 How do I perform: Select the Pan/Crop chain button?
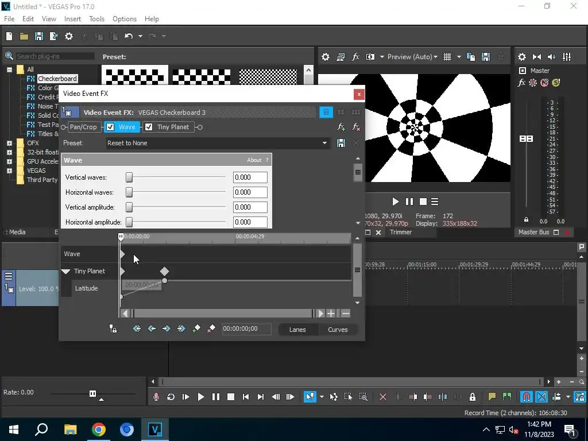coord(83,127)
